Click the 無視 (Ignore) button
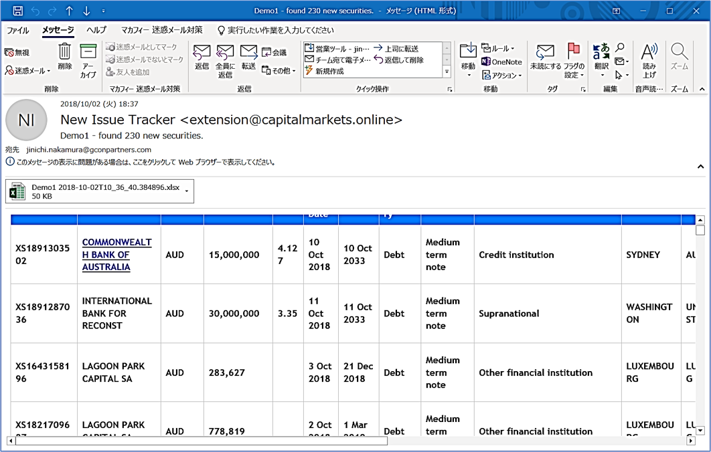 [17, 52]
